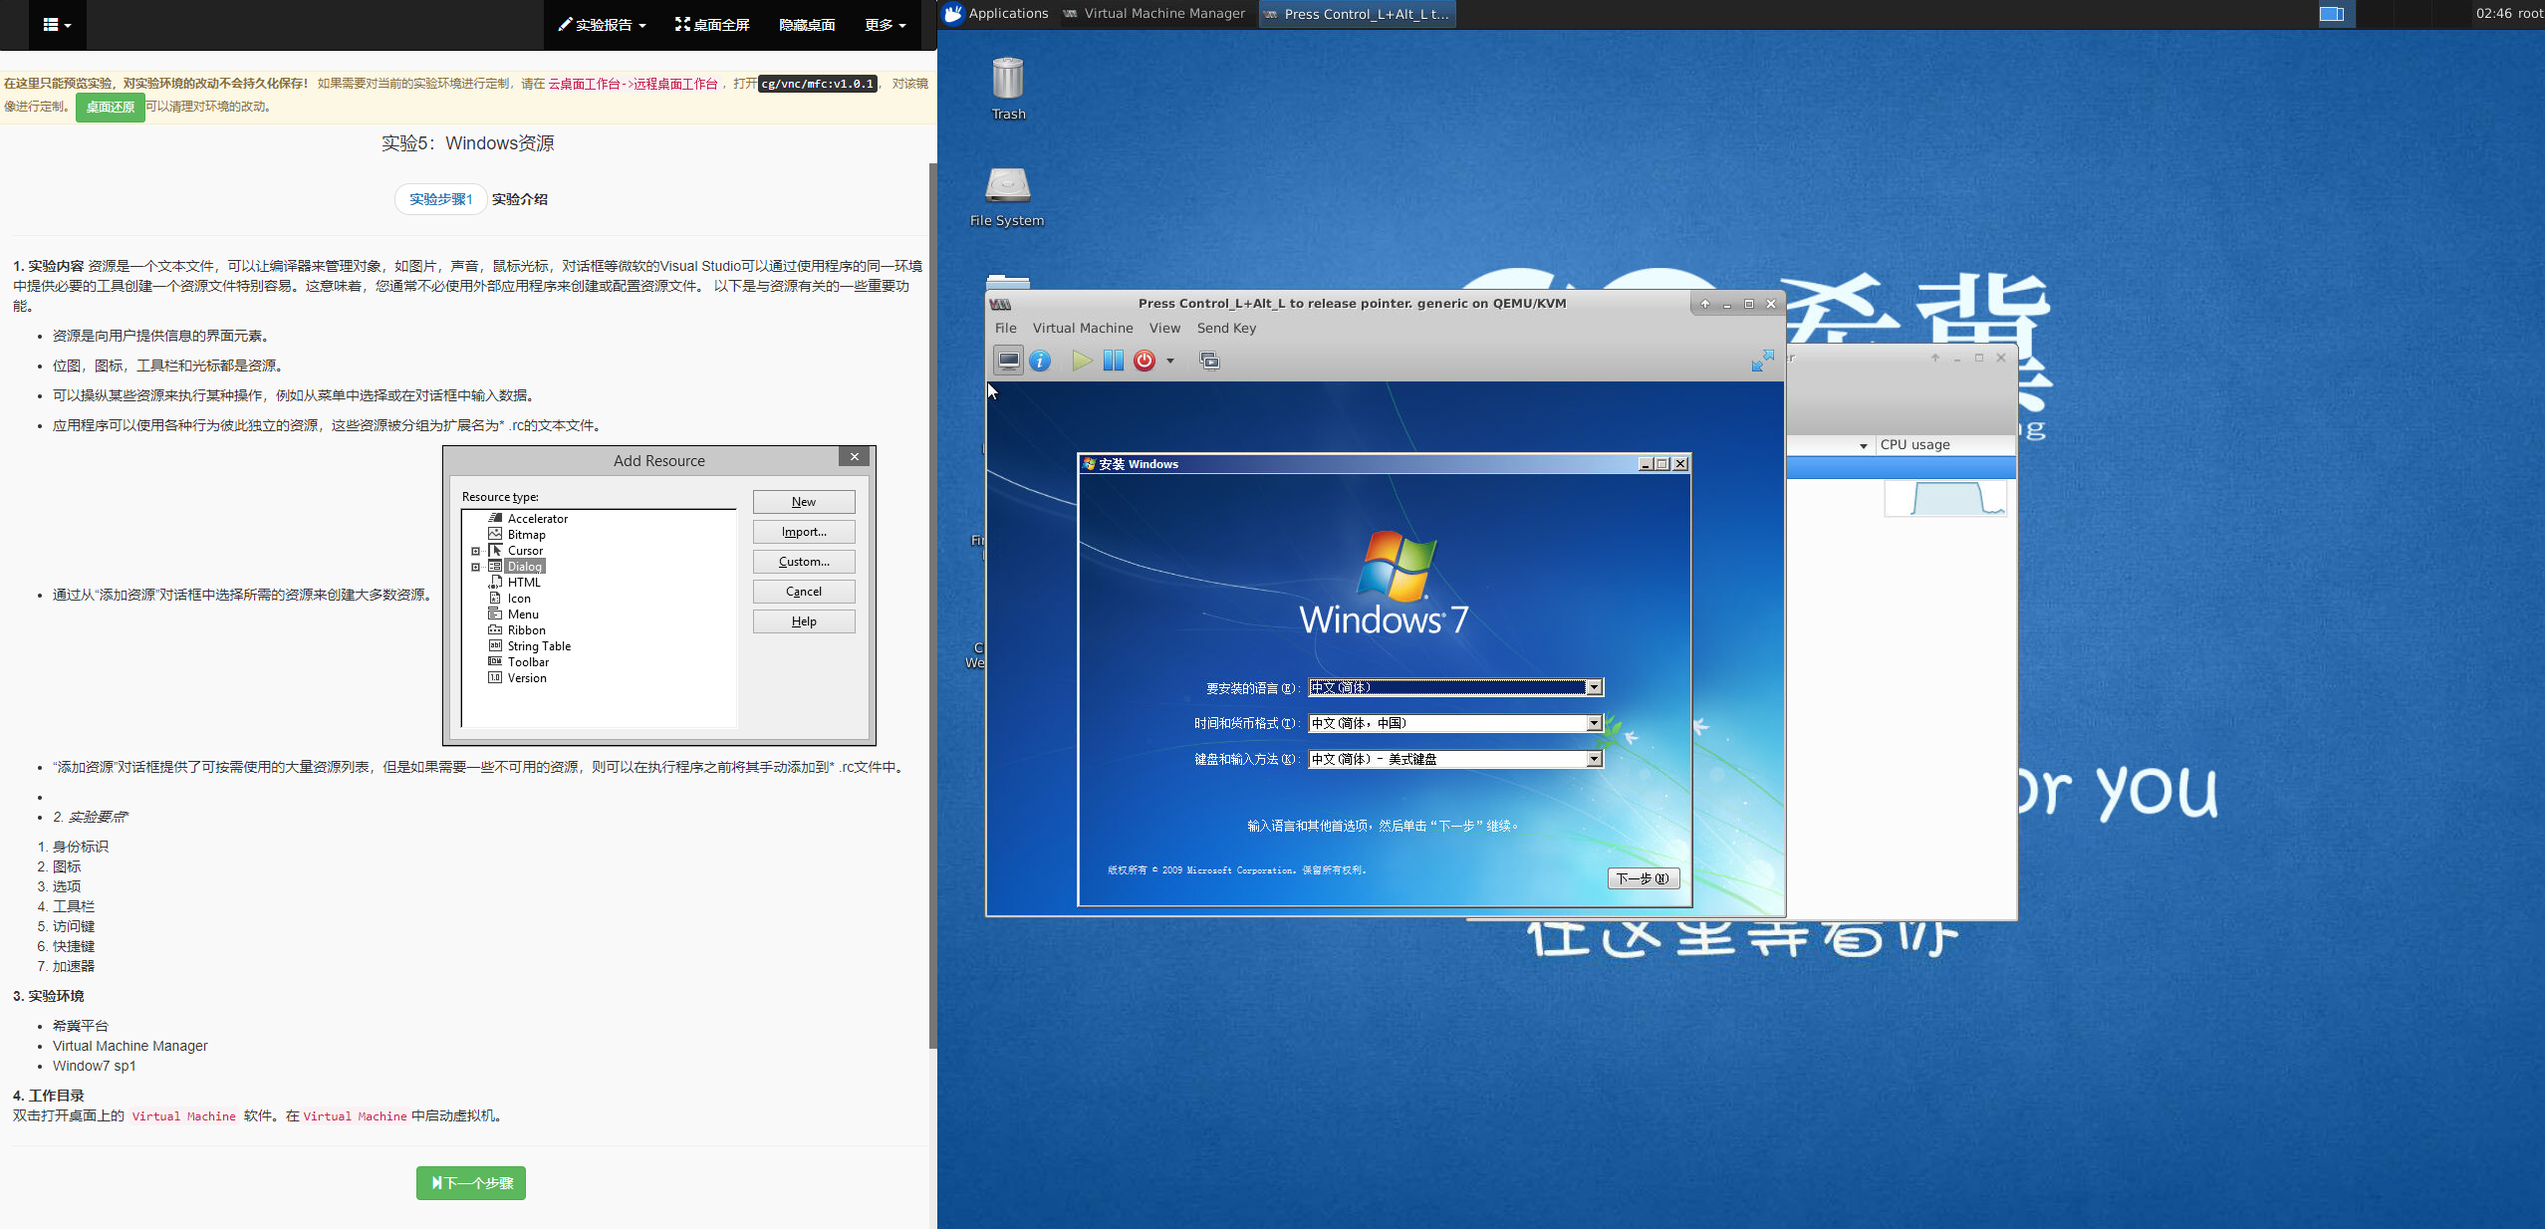
Task: Open the File menu in VM window
Action: [1006, 328]
